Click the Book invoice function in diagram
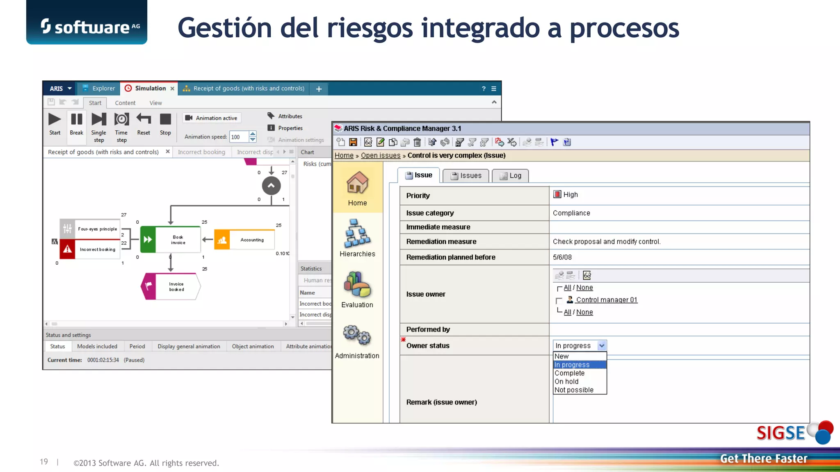This screenshot has width=840, height=472. (x=171, y=240)
